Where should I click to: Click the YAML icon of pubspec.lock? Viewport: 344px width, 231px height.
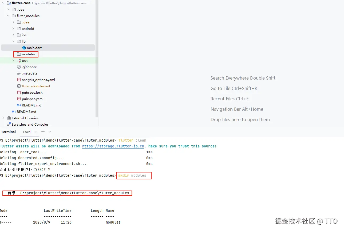pos(19,93)
